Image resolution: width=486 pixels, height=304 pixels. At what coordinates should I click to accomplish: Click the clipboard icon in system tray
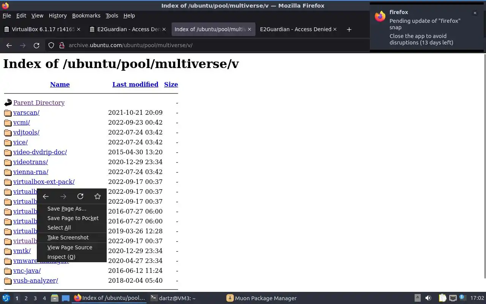(443, 298)
